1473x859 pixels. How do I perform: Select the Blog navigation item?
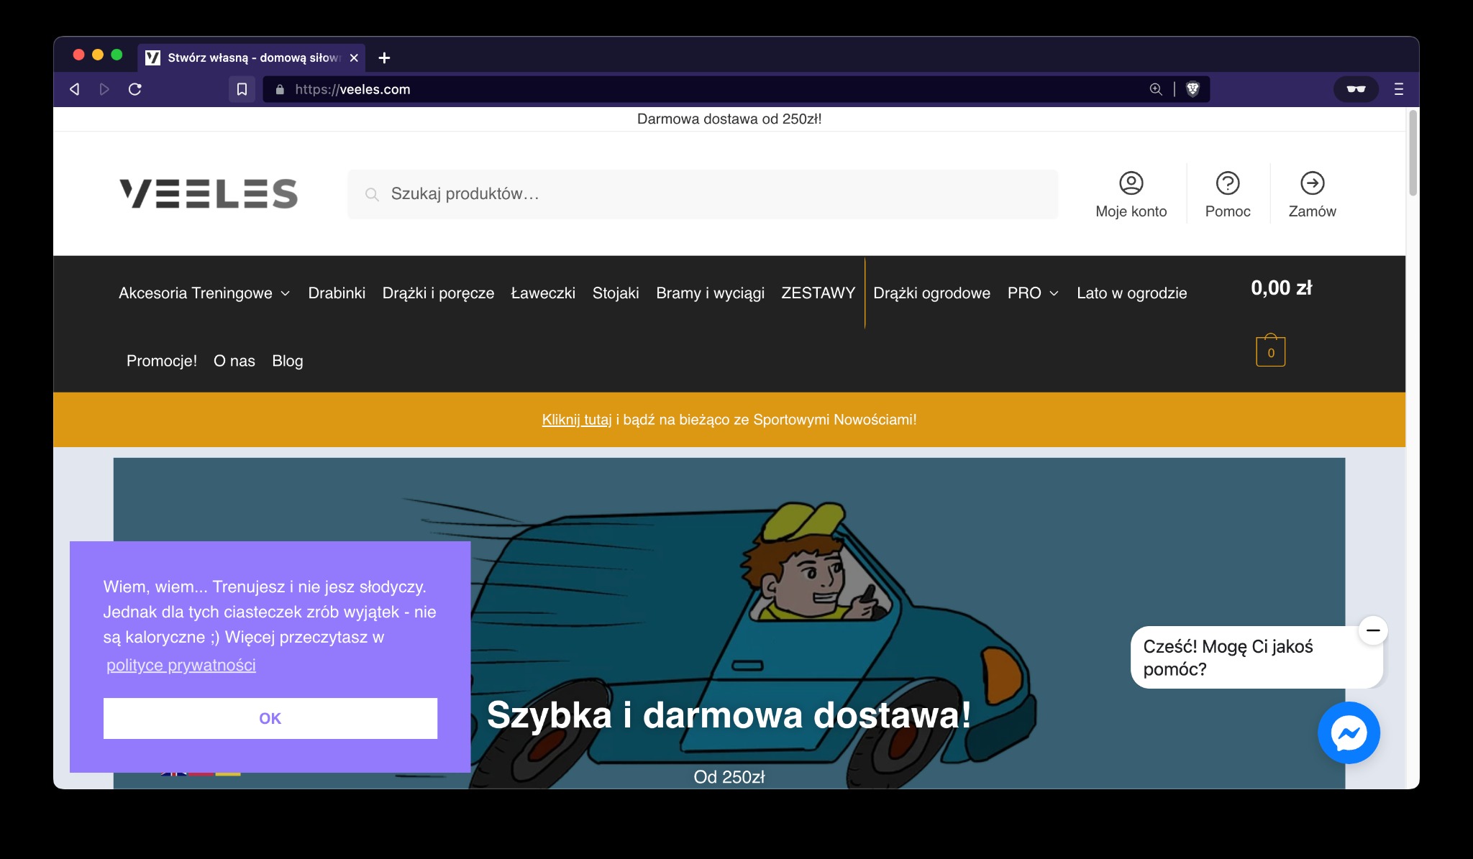[287, 361]
